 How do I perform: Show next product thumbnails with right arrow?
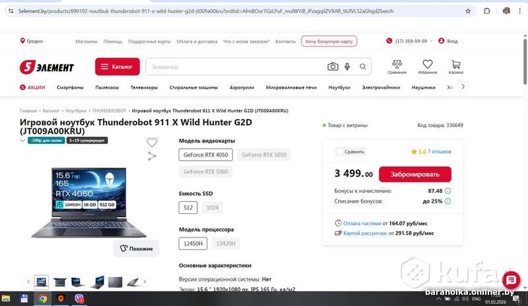[x=145, y=282]
